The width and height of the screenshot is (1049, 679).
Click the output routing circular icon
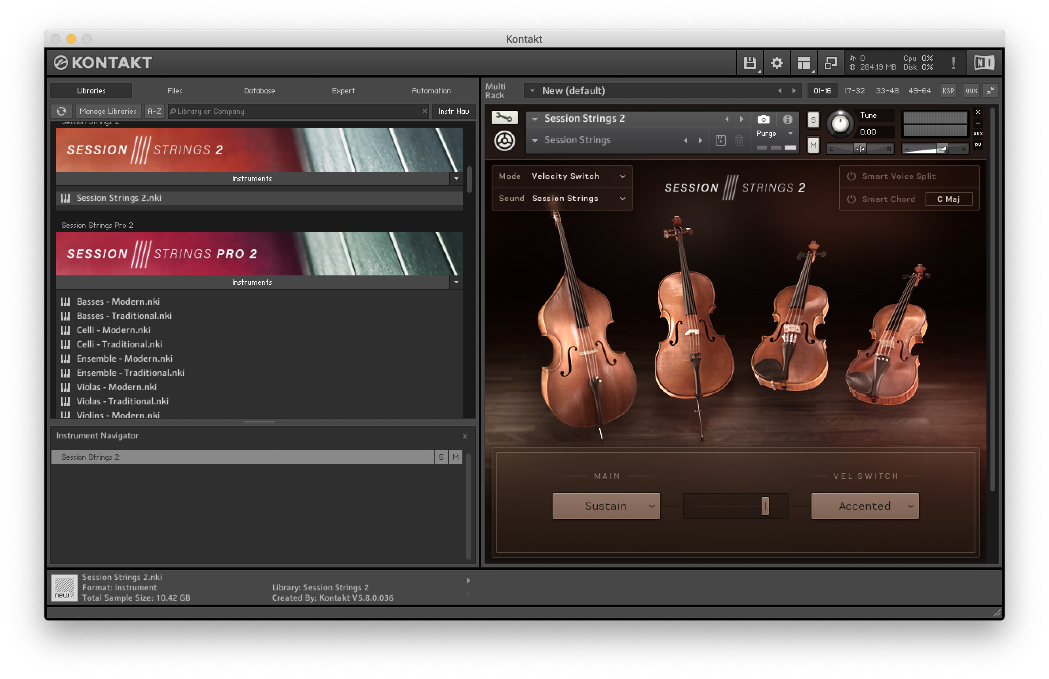[504, 141]
